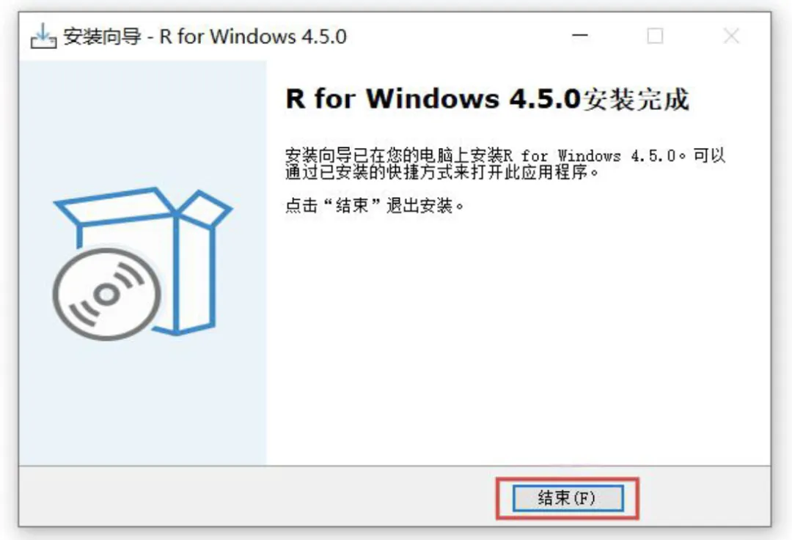Click the greyed-out close X icon

point(731,36)
